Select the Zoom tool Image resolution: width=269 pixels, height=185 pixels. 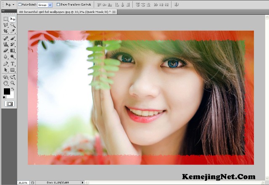(13, 83)
